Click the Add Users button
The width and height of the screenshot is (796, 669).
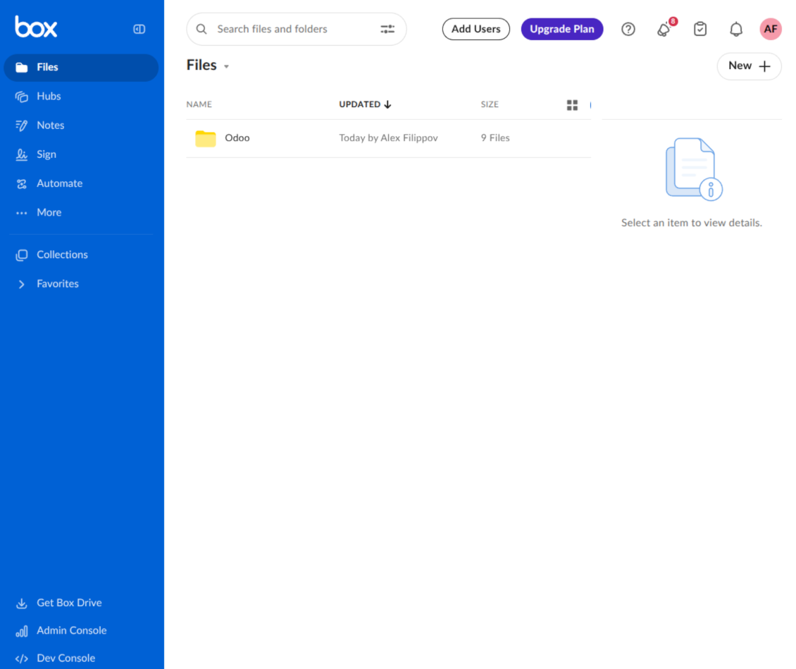click(x=475, y=29)
